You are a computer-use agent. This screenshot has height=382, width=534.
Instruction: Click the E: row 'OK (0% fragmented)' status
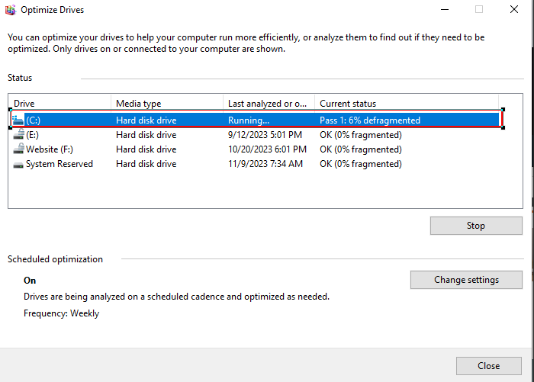coord(361,135)
